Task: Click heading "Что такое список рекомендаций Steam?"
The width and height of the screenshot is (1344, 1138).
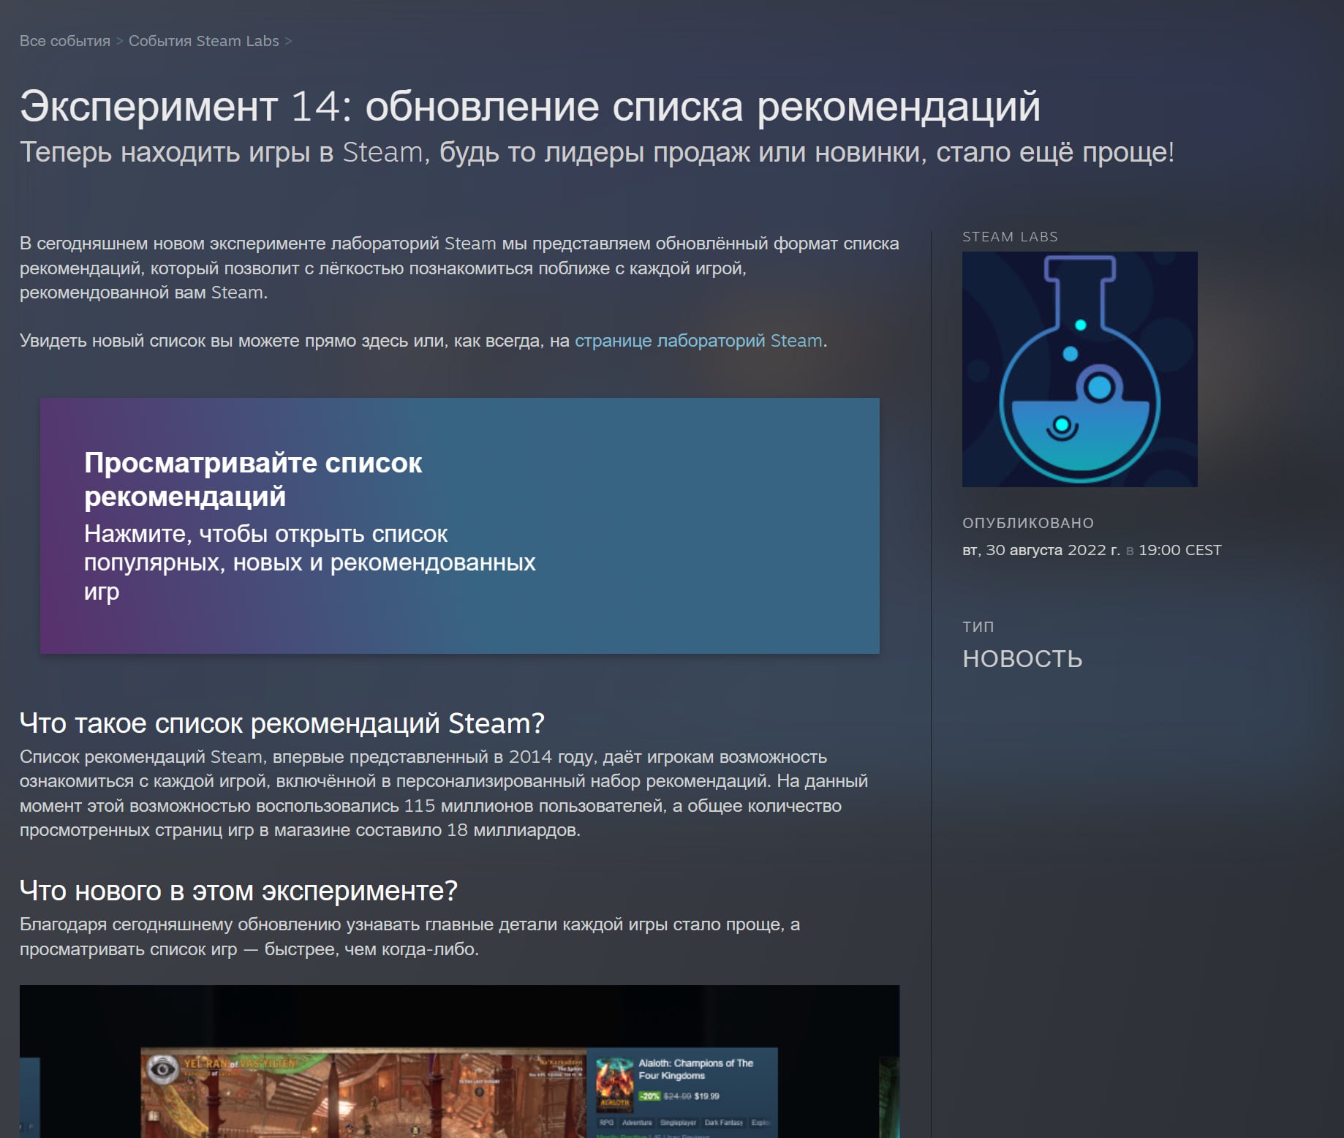Action: (282, 723)
